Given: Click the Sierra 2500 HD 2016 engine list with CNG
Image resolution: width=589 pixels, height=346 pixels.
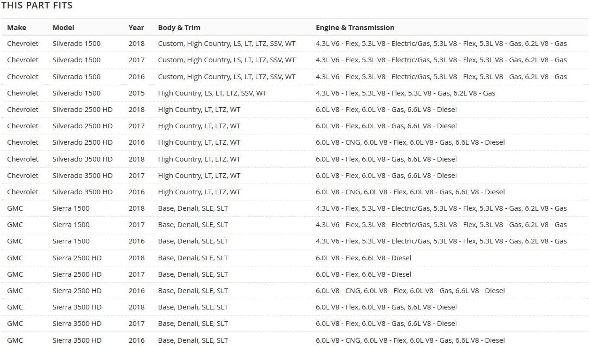Looking at the screenshot, I should pos(410,291).
